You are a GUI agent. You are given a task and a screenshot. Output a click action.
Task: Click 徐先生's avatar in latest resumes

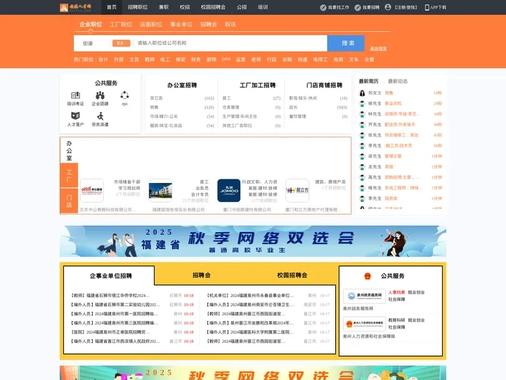pos(362,103)
